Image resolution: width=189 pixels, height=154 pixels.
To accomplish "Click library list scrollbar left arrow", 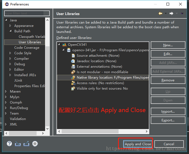I will [59, 131].
